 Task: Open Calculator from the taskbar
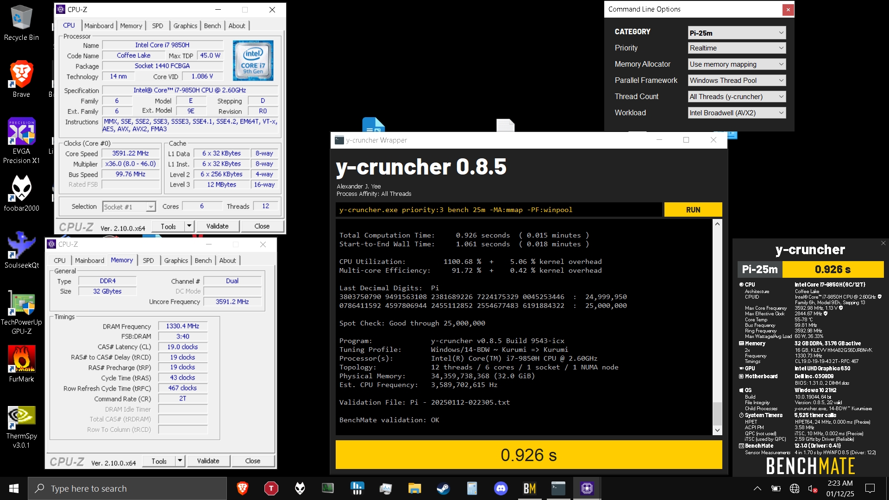coord(472,488)
